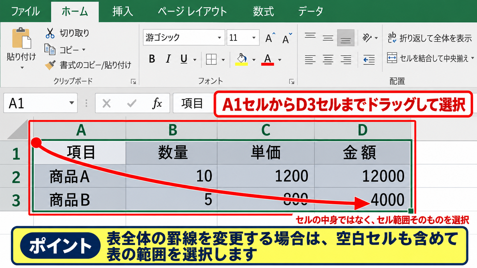Image resolution: width=477 pixels, height=268 pixels.
Task: Switch to the 挿入 tab
Action: point(122,11)
